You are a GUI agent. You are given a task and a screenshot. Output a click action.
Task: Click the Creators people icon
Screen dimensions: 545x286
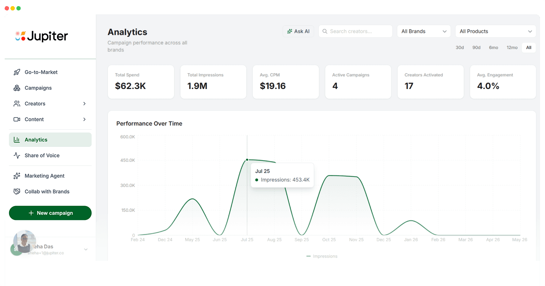point(17,104)
